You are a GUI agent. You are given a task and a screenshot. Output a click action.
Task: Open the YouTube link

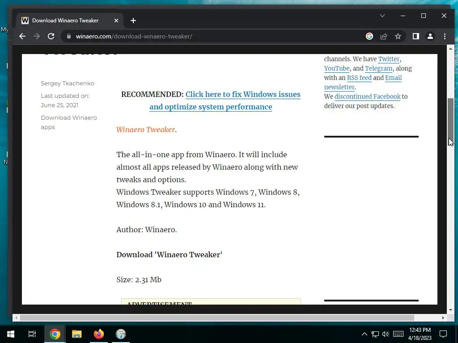click(x=336, y=68)
